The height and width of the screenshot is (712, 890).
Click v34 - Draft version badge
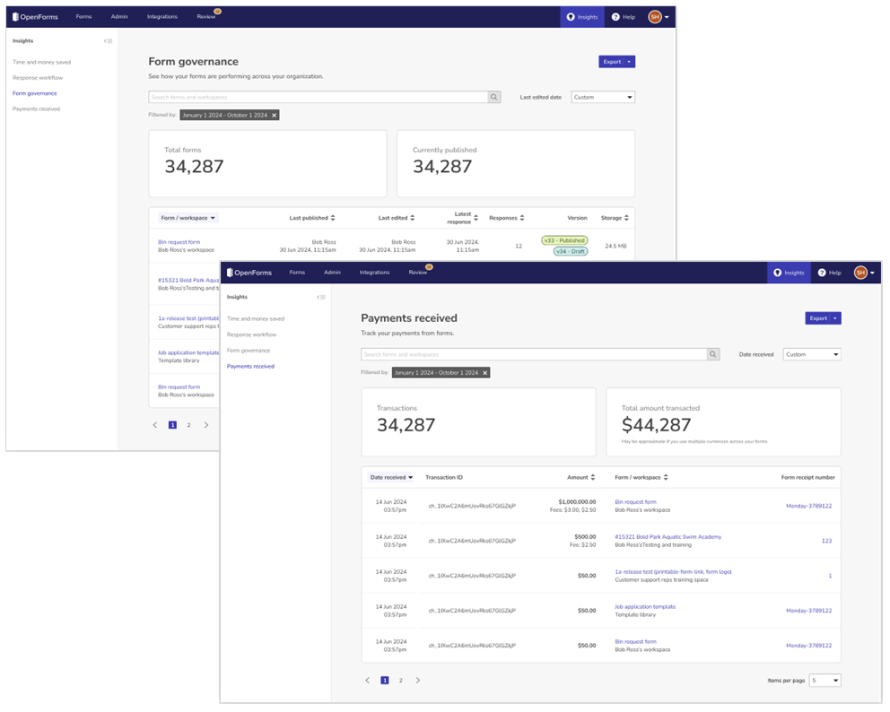pos(571,251)
